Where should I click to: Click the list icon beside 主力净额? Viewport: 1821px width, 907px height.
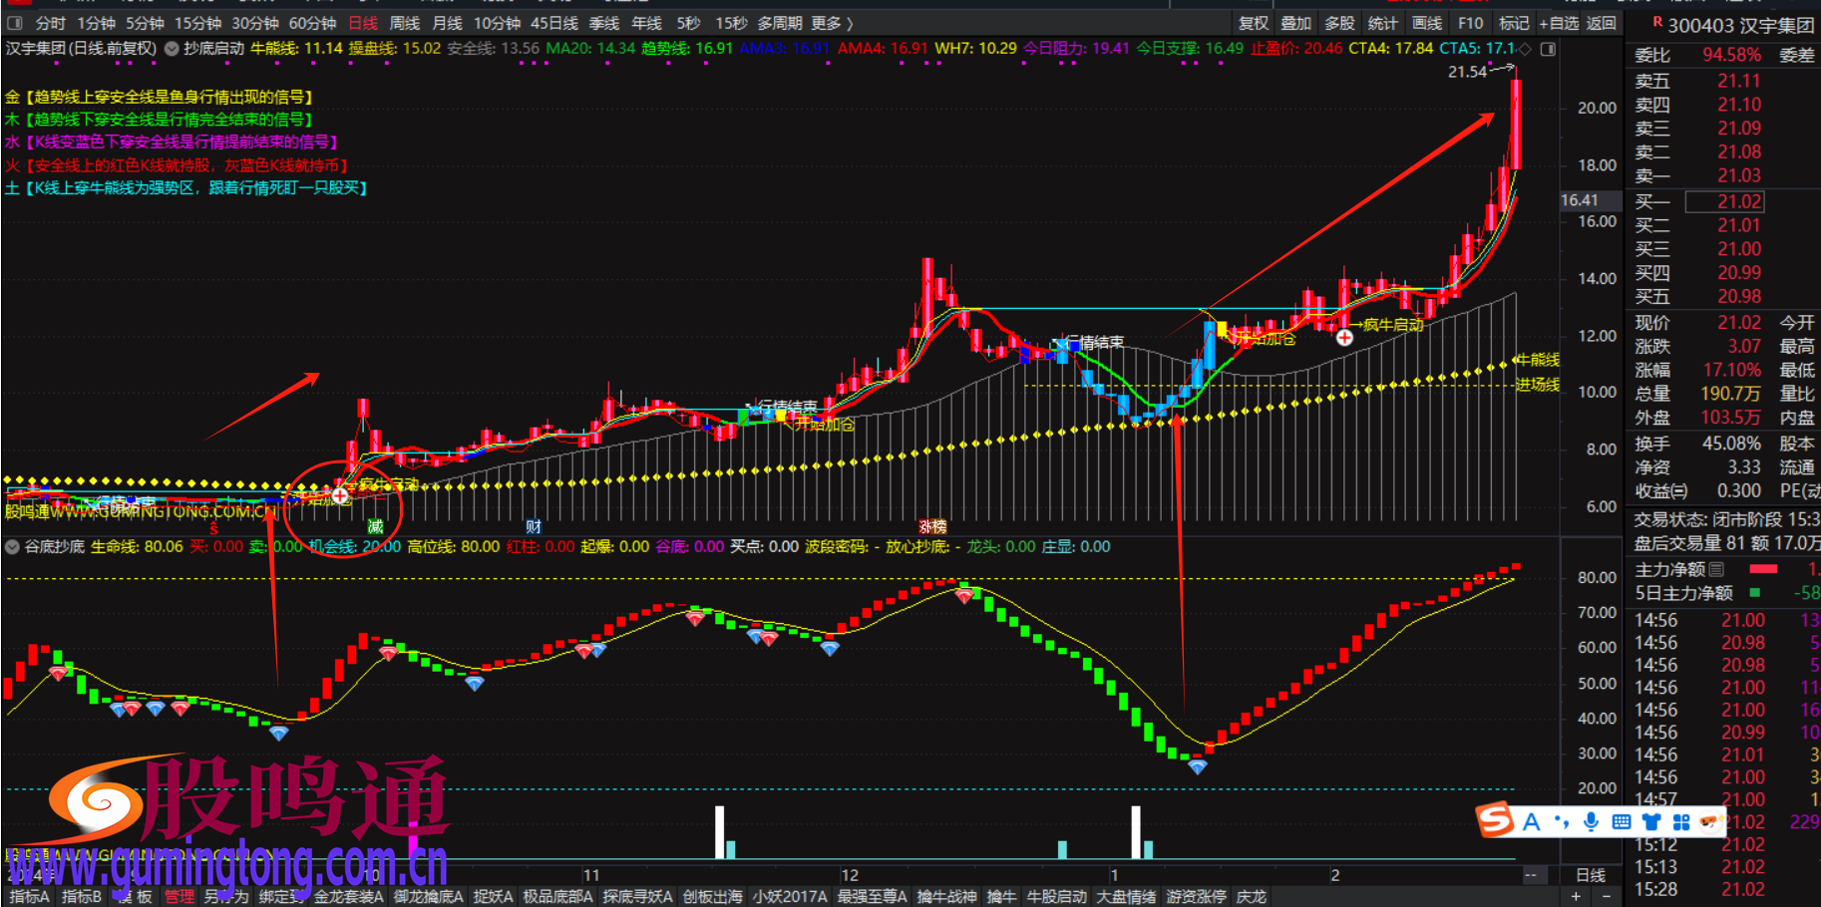tap(1716, 569)
